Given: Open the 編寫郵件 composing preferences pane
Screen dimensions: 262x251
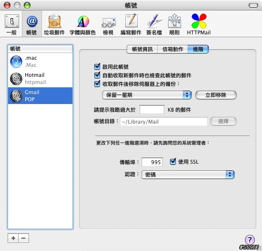Looking at the screenshot, I should coord(131,24).
